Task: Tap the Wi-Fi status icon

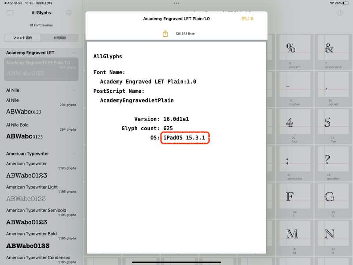Action: [332, 3]
